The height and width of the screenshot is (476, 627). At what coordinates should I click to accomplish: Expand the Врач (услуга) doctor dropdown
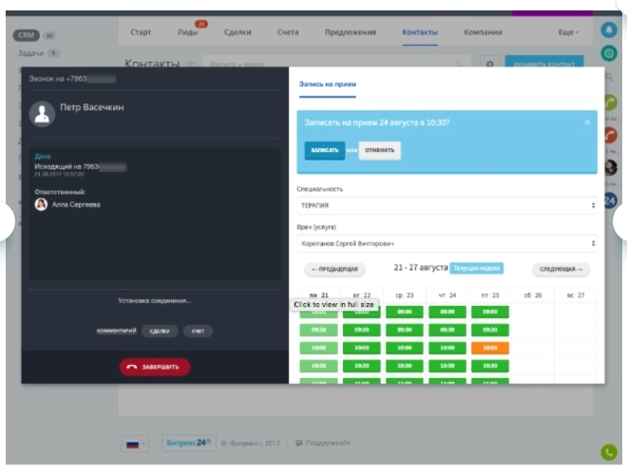coord(446,243)
